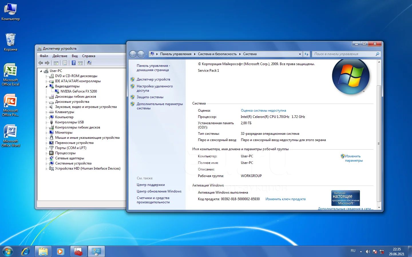This screenshot has width=412, height=257.
Task: Open the address bar history dropdown arrow
Action: coord(300,54)
